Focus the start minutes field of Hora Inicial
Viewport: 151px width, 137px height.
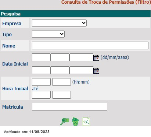point(61,82)
